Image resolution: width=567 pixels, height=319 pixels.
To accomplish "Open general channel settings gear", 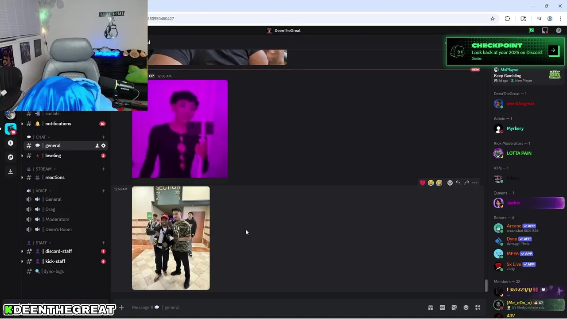I will tap(104, 146).
